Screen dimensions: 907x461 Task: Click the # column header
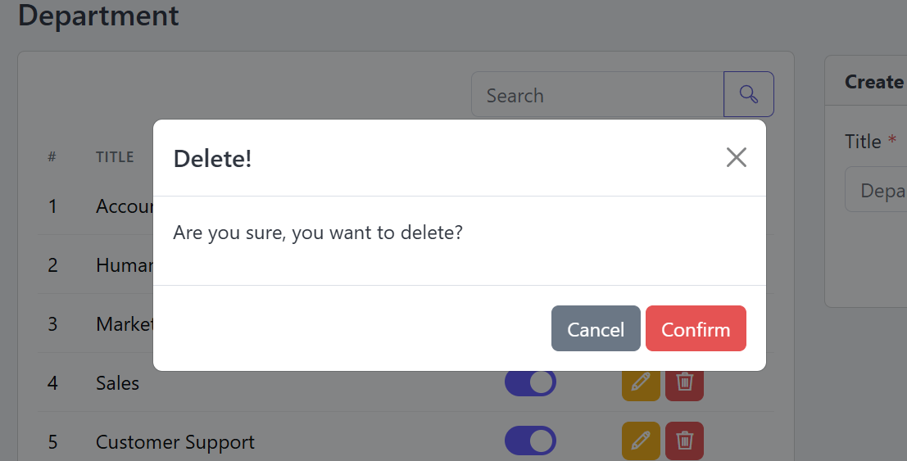[52, 156]
